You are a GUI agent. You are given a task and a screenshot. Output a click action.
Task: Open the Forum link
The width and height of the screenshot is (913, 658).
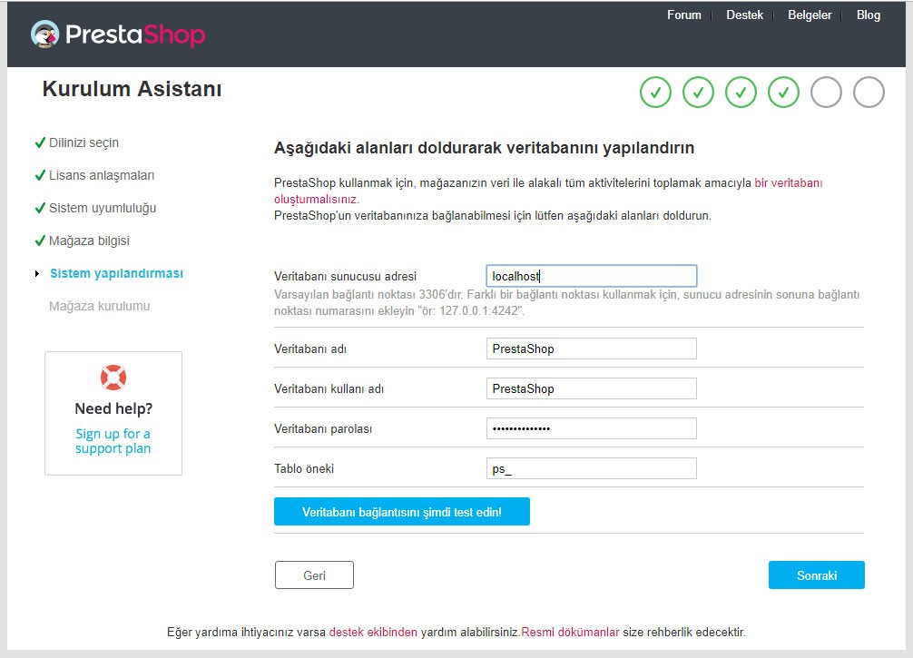tap(684, 15)
